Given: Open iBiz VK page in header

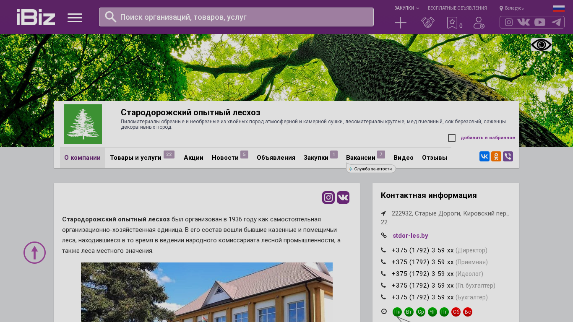Looking at the screenshot, I should click(524, 22).
